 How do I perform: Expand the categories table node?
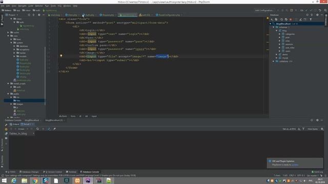279,34
